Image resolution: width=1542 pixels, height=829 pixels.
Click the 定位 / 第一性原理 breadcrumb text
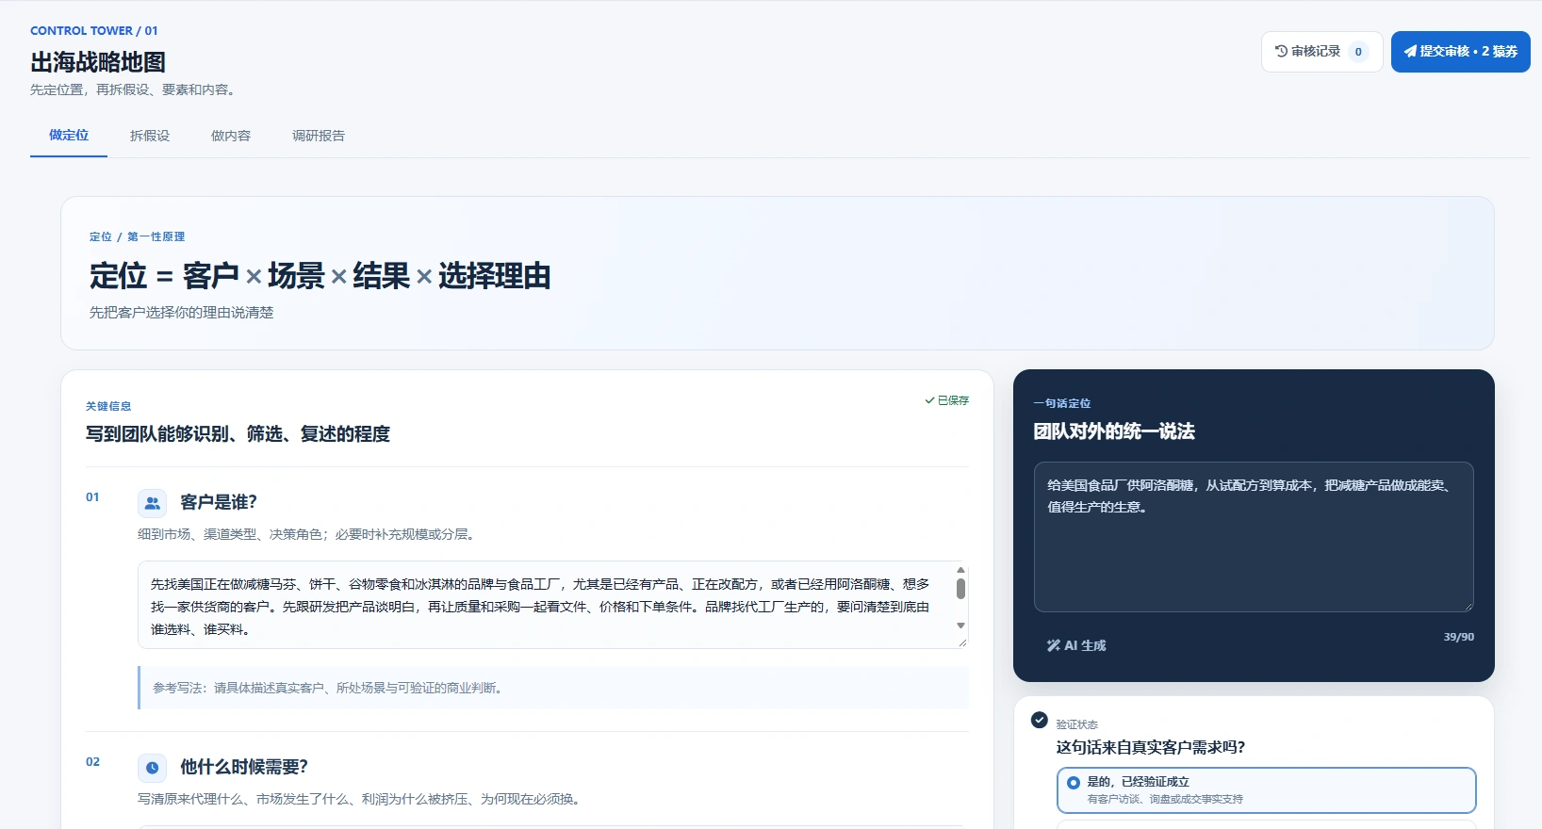[137, 236]
